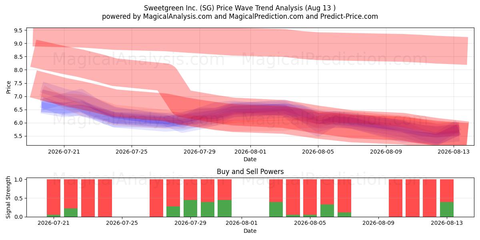Click the 7.0 price axis tick
The width and height of the screenshot is (480, 240).
[x=19, y=96]
